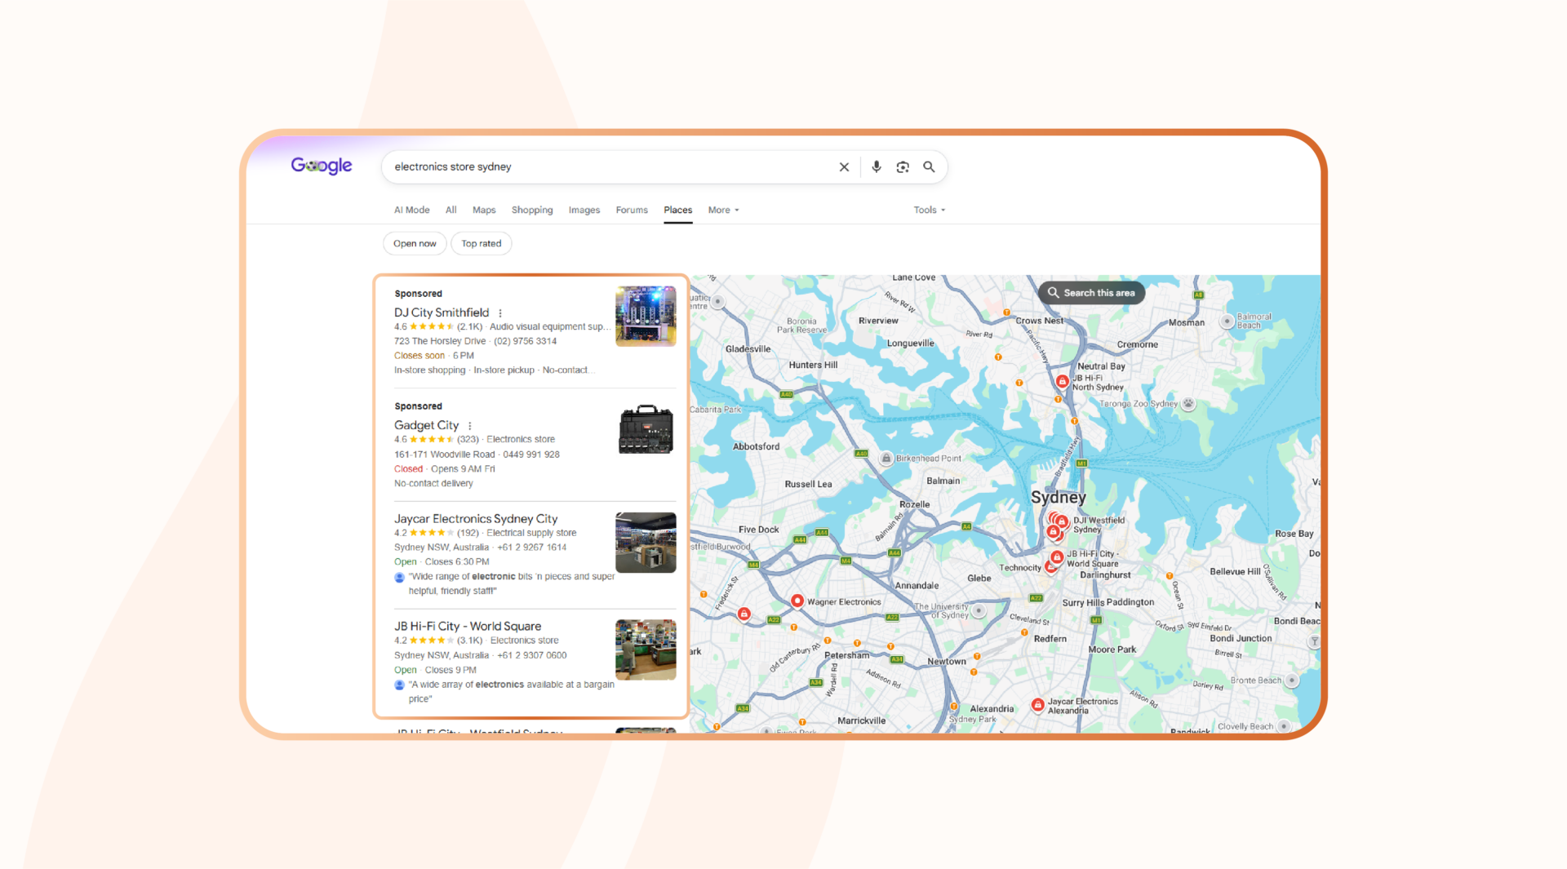Open options menu beside DJ City Smithfield
This screenshot has width=1567, height=869.
point(500,313)
